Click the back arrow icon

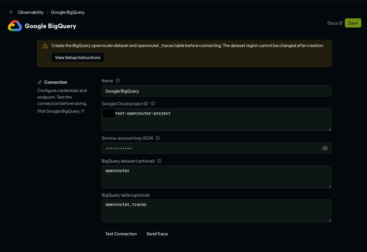point(11,12)
